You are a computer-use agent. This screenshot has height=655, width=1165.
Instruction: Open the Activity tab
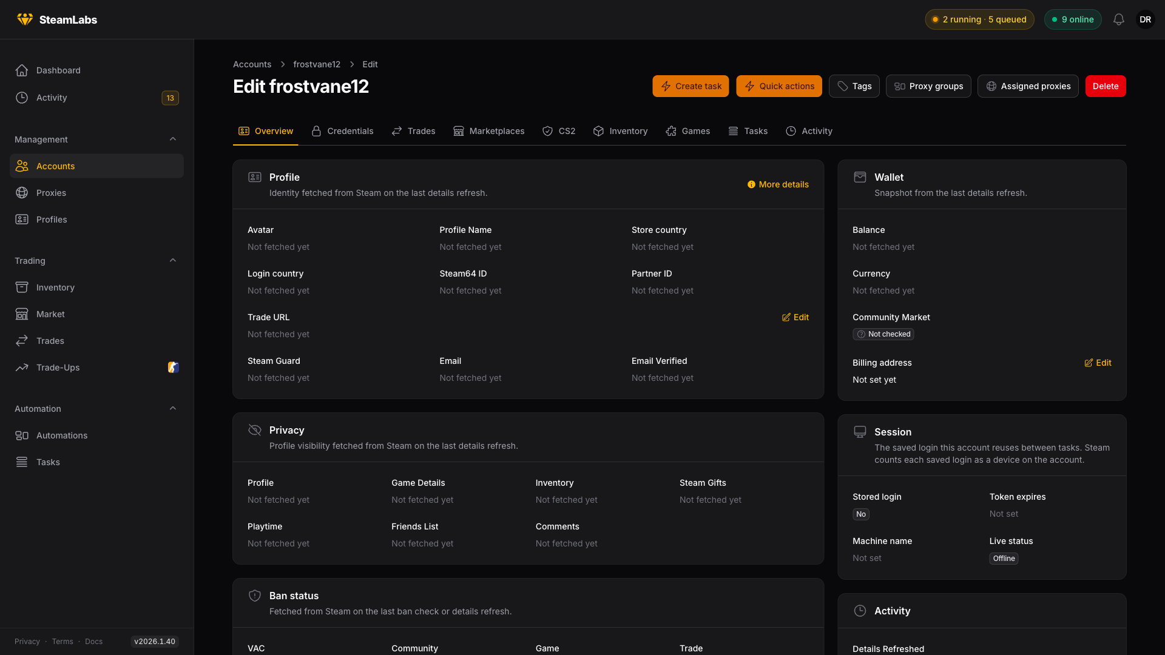809,131
